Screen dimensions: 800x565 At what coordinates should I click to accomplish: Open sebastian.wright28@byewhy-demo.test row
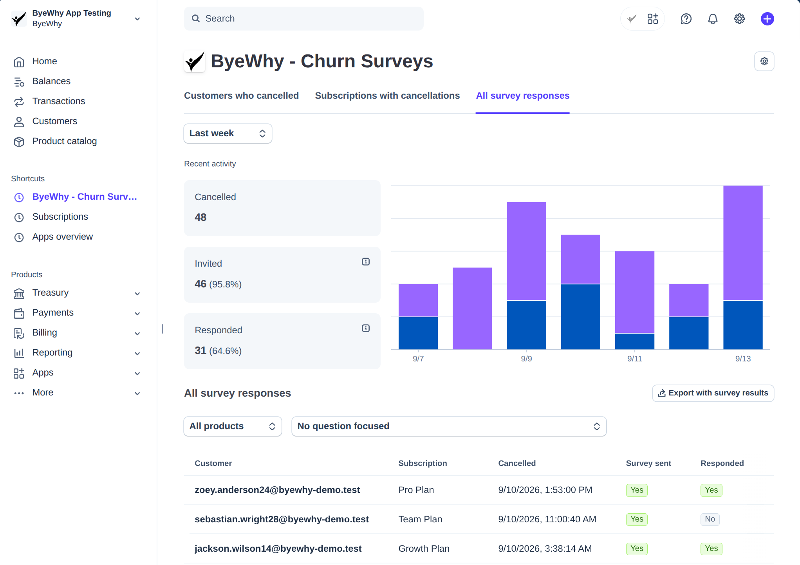(x=479, y=520)
